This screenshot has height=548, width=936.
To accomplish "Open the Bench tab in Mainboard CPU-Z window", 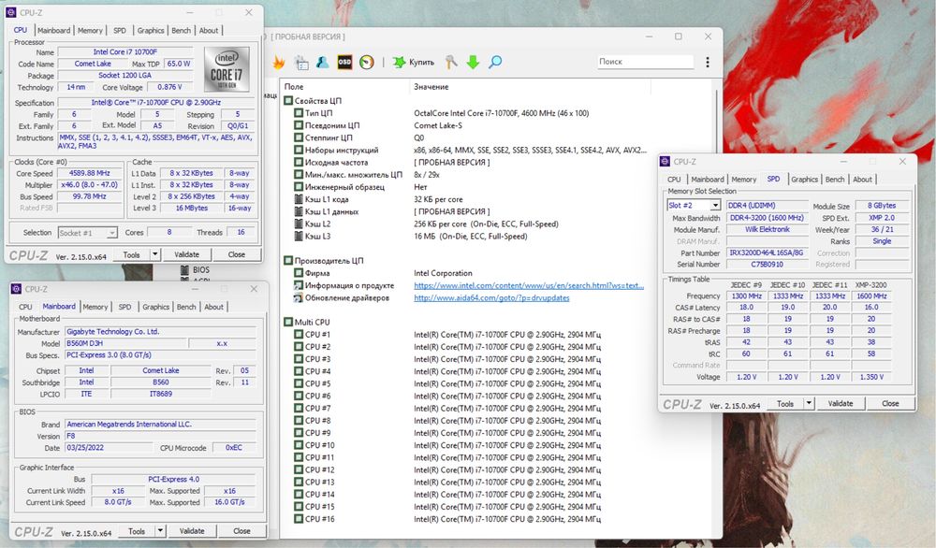I will 186,307.
